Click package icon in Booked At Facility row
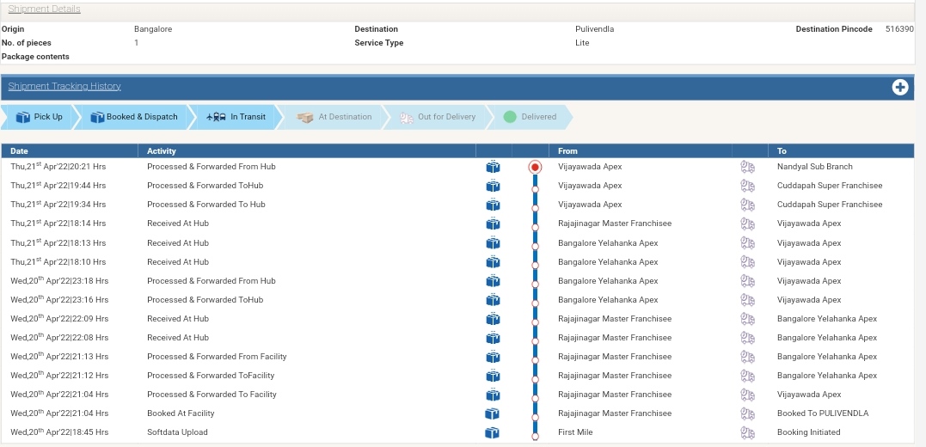The image size is (926, 447). tap(493, 413)
